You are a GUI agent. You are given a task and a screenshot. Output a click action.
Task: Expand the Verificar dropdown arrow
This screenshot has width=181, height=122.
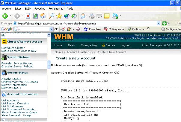tap(144, 29)
